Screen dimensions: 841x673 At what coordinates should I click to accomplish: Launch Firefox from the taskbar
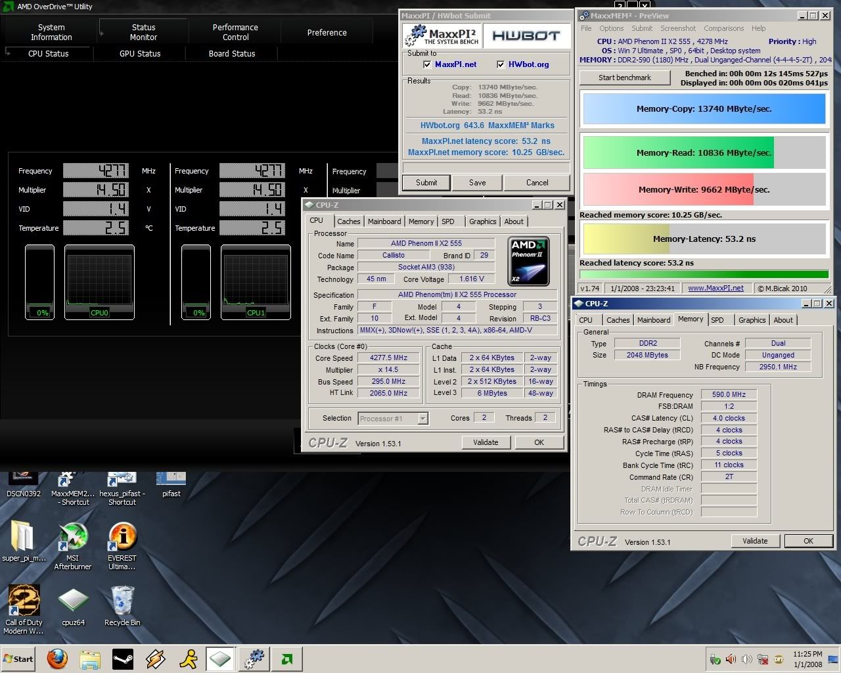[58, 659]
